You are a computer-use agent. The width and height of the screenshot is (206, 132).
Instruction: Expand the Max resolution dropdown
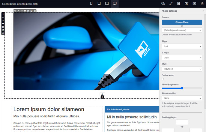tap(182, 98)
